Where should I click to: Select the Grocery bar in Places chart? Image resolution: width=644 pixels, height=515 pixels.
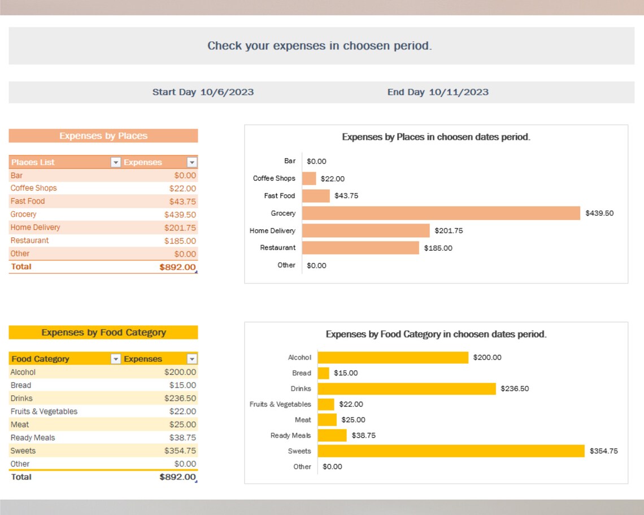(x=441, y=213)
